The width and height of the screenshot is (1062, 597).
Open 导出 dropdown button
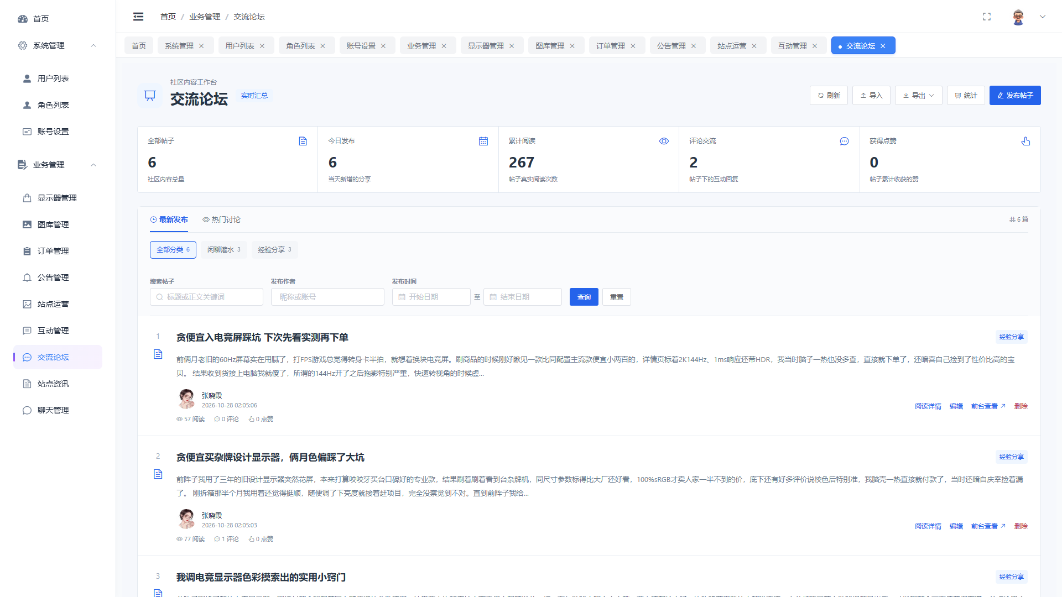tap(919, 95)
